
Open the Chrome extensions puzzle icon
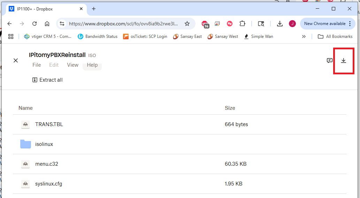242,24
